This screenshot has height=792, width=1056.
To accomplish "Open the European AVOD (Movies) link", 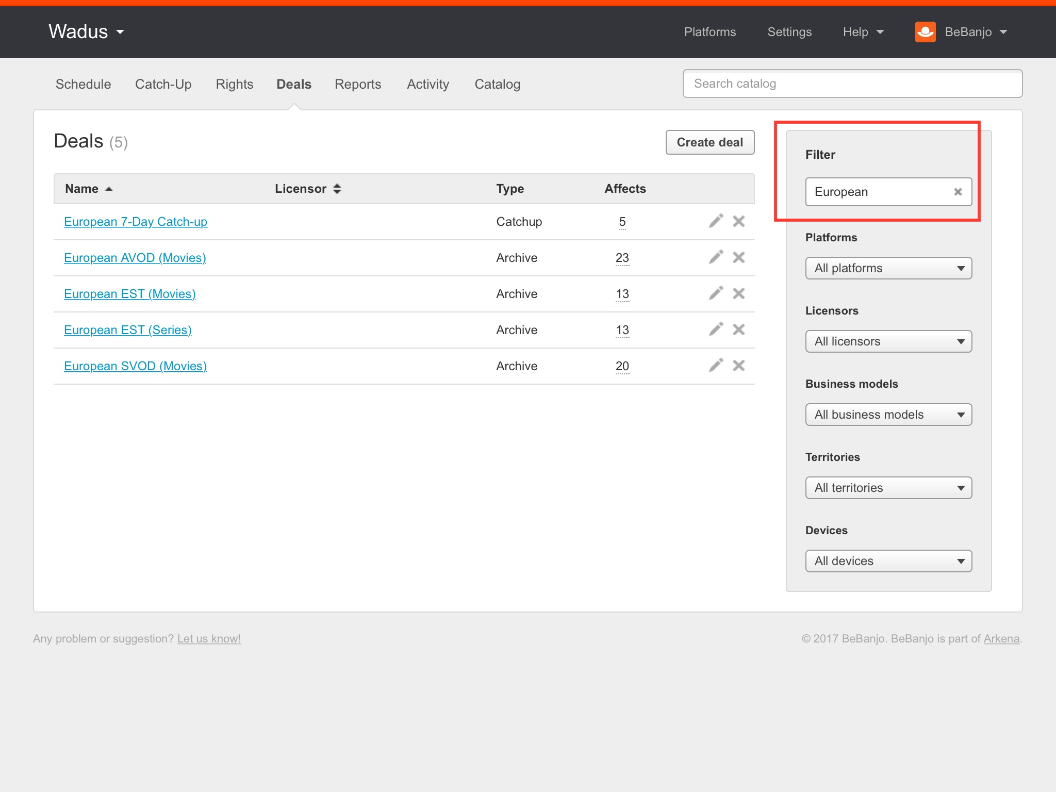I will 135,258.
